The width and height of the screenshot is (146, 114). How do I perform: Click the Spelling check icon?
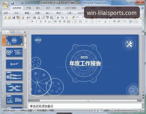(47, 18)
